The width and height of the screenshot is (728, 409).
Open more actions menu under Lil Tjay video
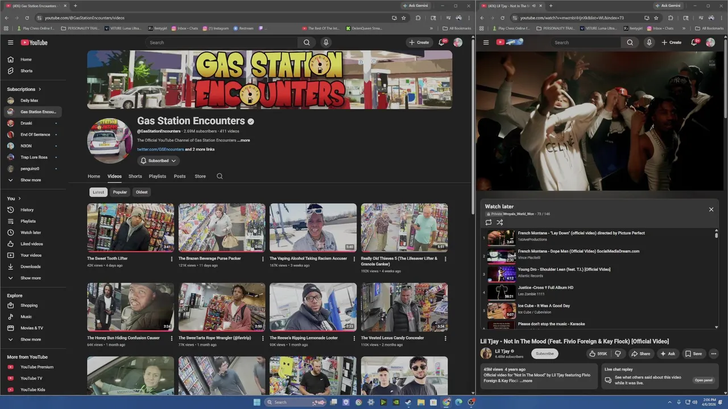pos(714,353)
